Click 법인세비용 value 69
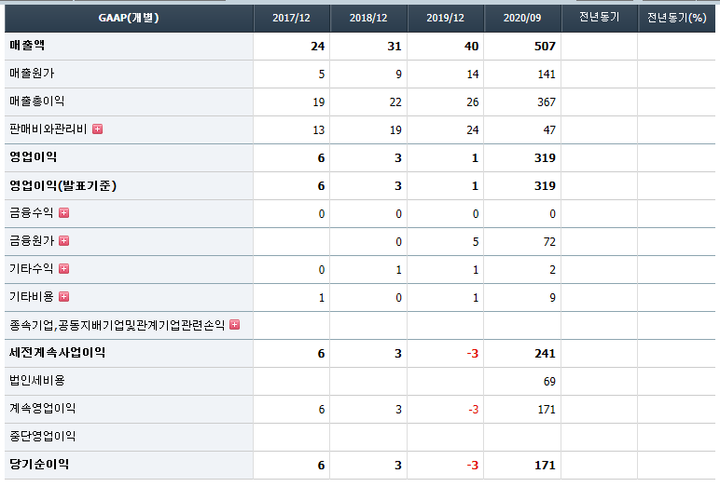This screenshot has height=487, width=720. [x=549, y=382]
